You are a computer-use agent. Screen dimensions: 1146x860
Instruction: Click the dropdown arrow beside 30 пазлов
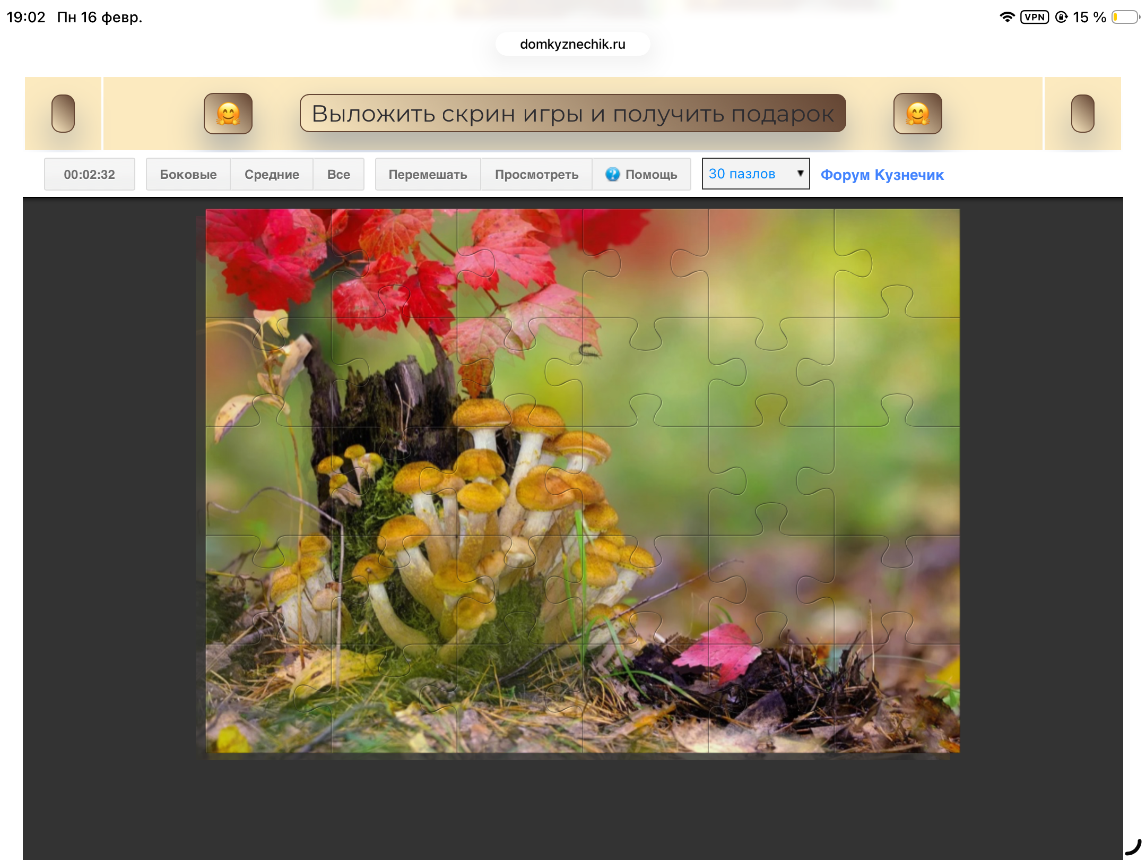(x=800, y=173)
